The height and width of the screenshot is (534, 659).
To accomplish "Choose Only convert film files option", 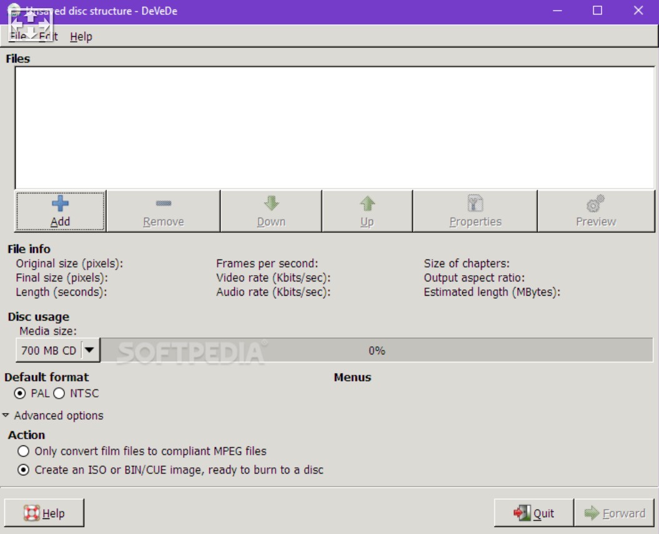I will (x=24, y=451).
